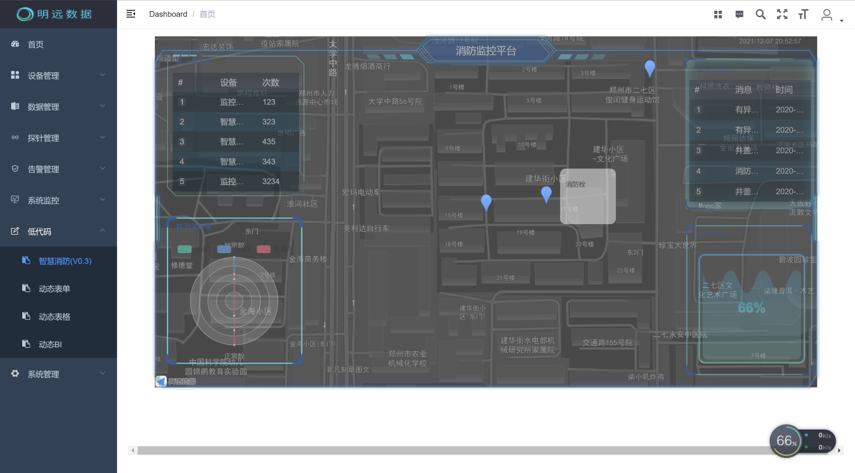The image size is (855, 473).
Task: Click the 首页 breadcrumb
Action: coord(207,14)
